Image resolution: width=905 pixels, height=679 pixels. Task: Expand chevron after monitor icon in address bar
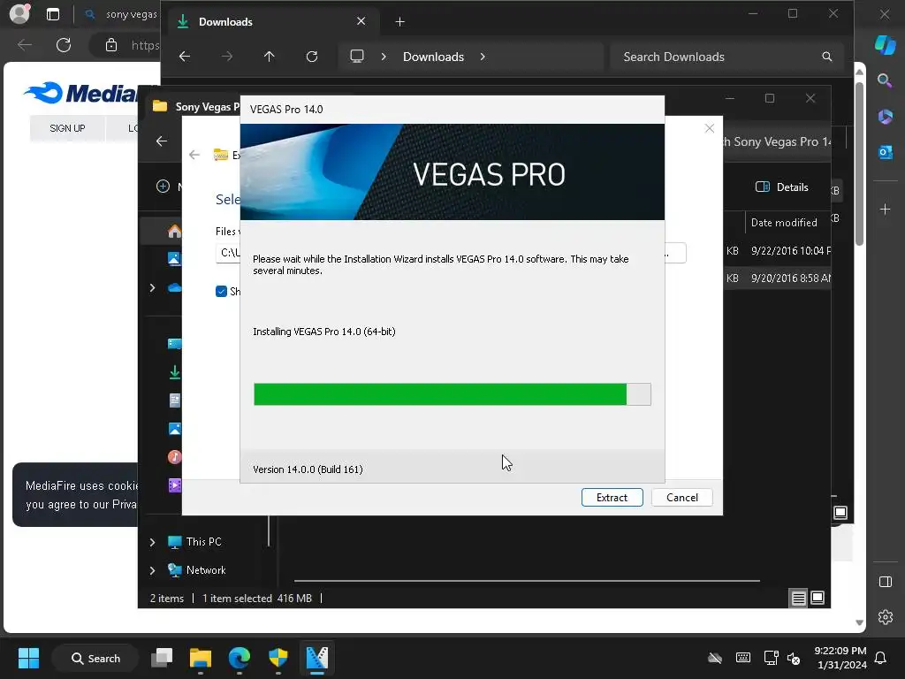(384, 57)
